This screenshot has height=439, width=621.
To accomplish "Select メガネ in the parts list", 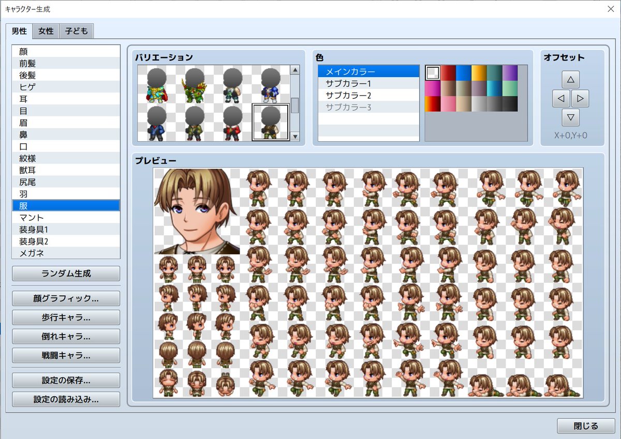I will pyautogui.click(x=66, y=253).
